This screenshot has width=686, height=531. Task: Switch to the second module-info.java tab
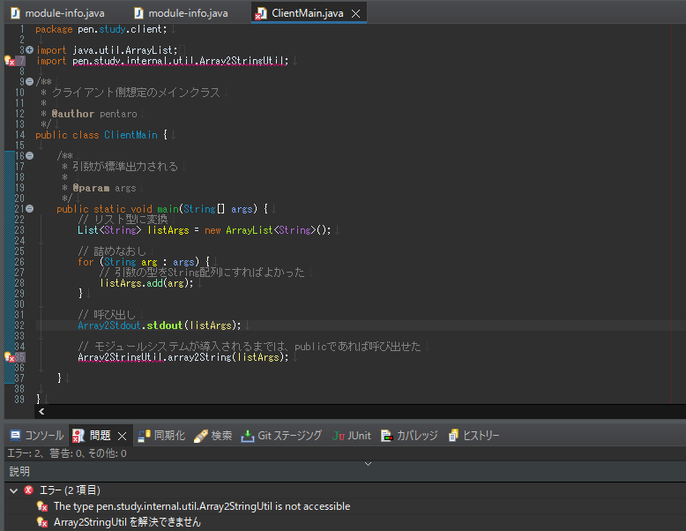(182, 13)
